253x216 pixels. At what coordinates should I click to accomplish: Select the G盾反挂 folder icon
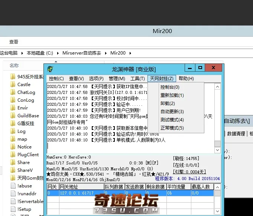point(13,123)
